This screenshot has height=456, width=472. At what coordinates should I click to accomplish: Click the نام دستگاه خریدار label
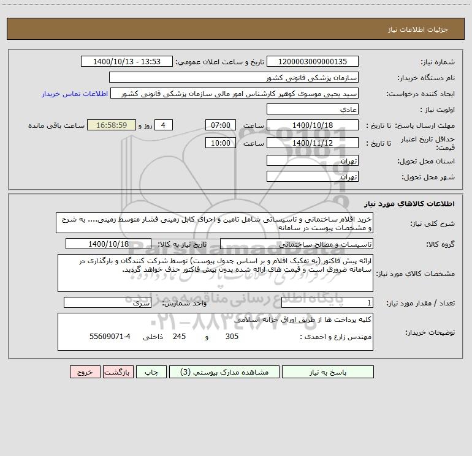426,78
